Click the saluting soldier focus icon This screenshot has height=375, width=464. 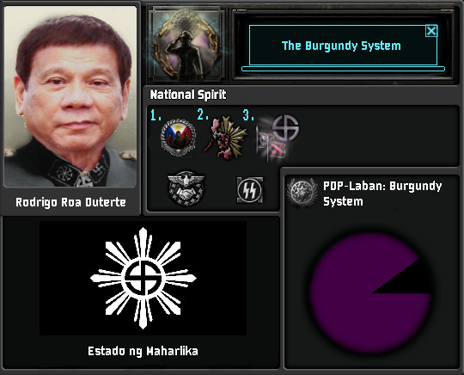coord(186,45)
